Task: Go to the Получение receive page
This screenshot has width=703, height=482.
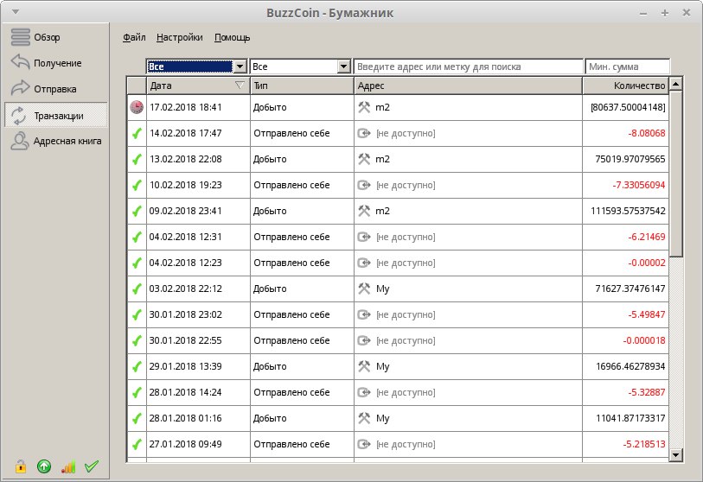Action: click(x=56, y=63)
